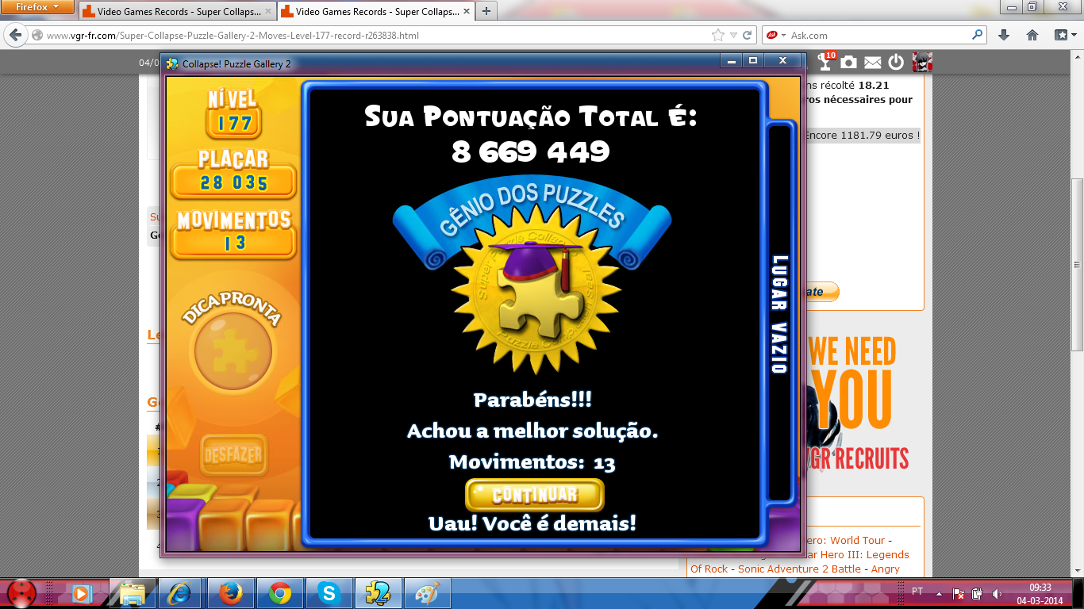1084x609 pixels.
Task: Click the camera icon in site header
Action: [x=849, y=63]
